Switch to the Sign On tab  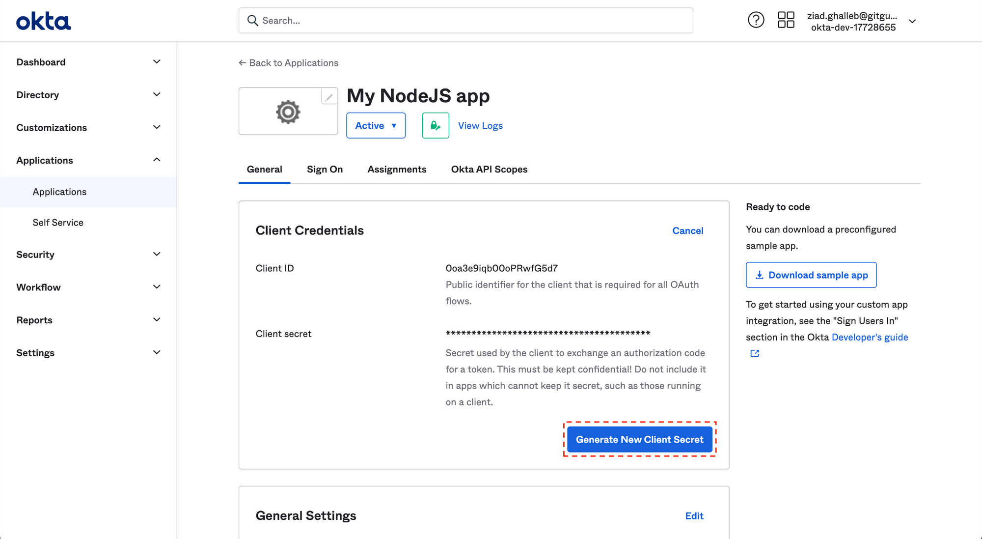click(x=325, y=169)
